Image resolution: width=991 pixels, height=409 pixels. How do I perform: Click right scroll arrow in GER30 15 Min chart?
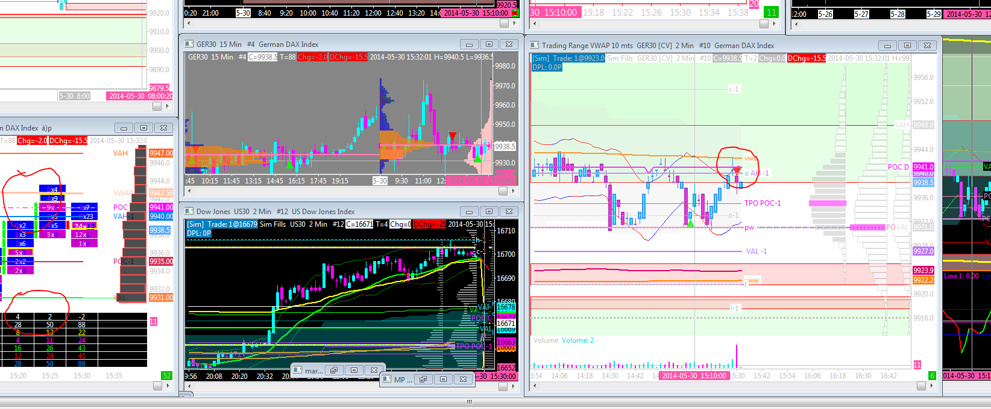(513, 191)
